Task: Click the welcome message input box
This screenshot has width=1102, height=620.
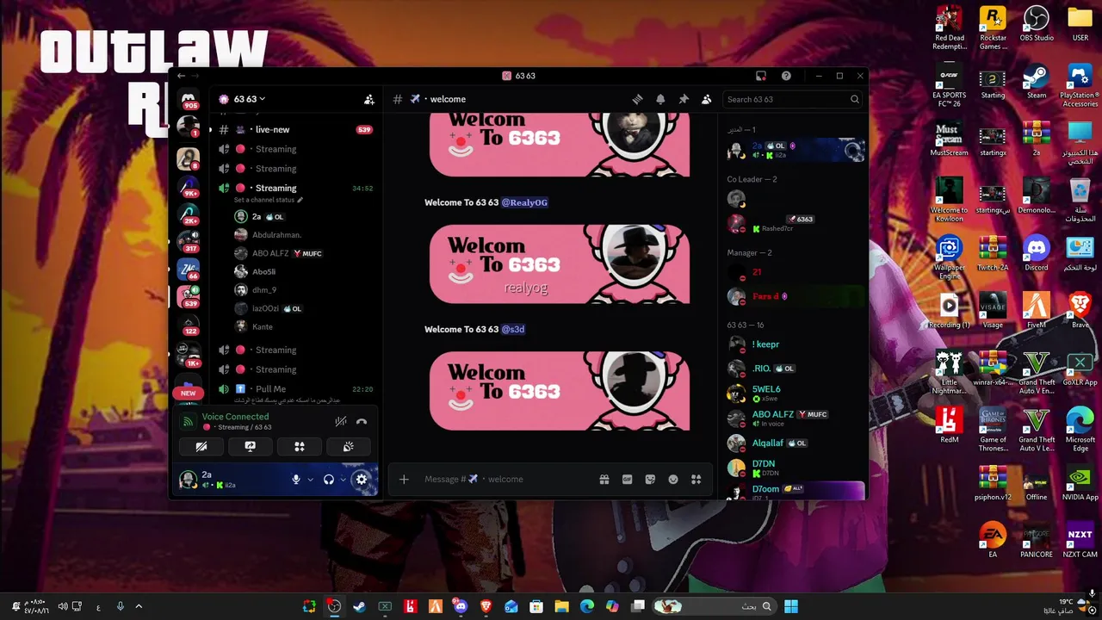Action: pos(504,480)
